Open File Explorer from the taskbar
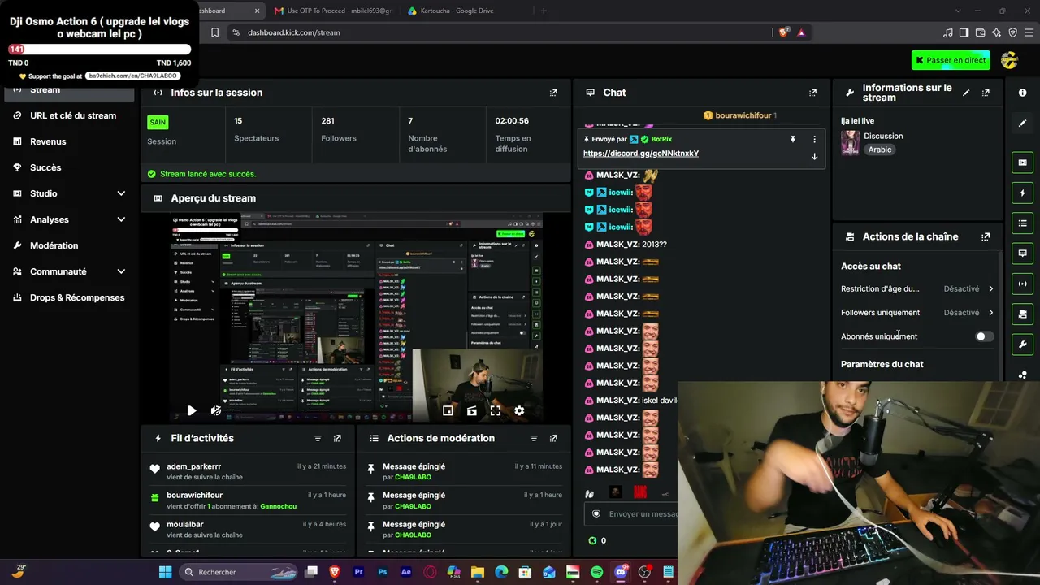 [x=477, y=572]
